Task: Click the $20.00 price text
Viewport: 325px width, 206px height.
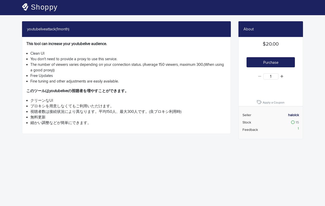Action: [x=271, y=44]
